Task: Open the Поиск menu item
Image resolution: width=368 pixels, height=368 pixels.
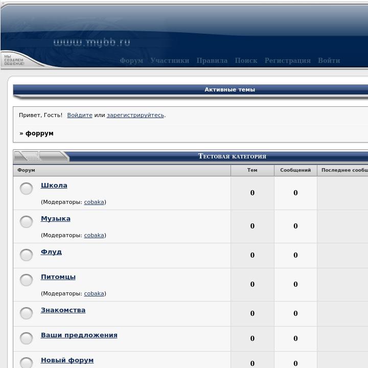Action: (246, 60)
